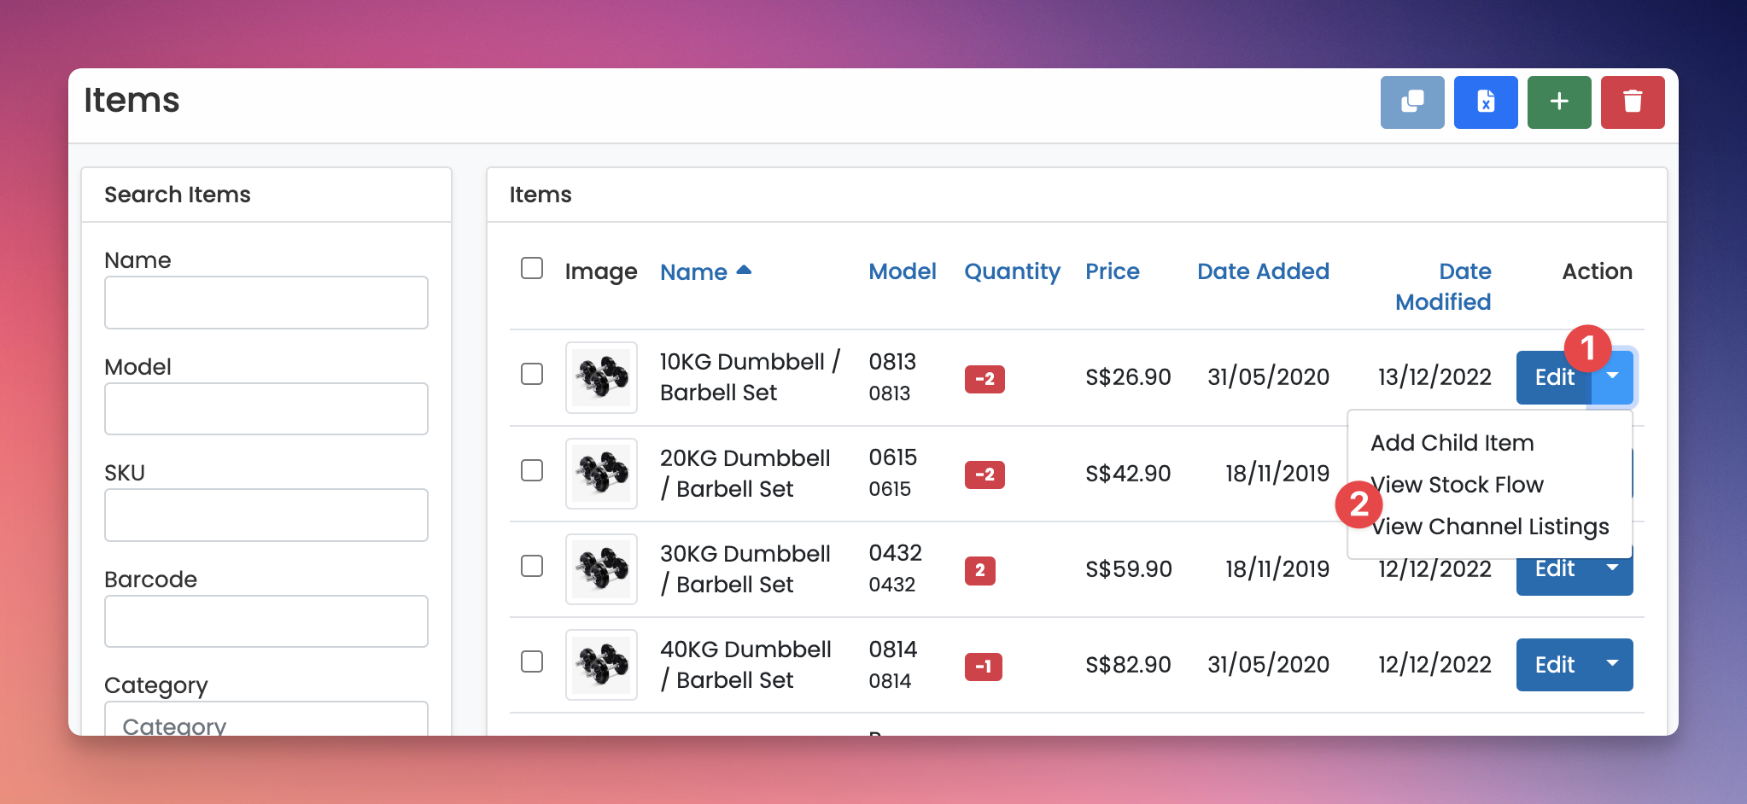The height and width of the screenshot is (804, 1747).
Task: Click the price S$59.90
Action: pos(1129,569)
